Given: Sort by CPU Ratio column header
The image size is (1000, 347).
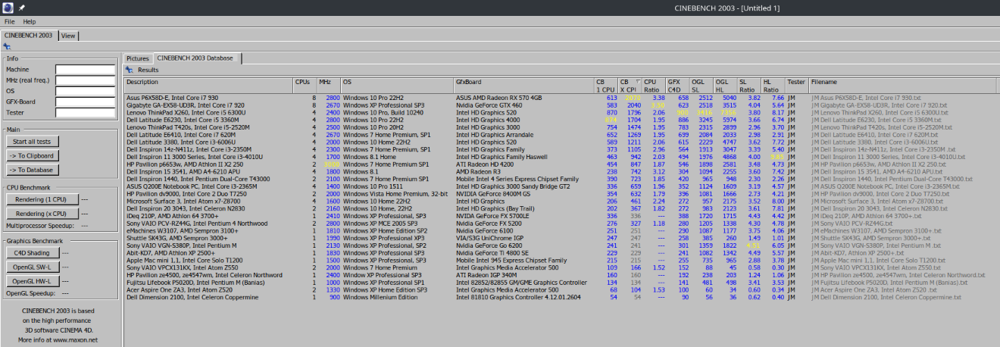Looking at the screenshot, I should 655,85.
